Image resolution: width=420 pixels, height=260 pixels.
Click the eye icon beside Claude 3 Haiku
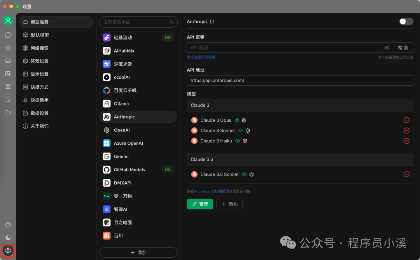coord(238,141)
